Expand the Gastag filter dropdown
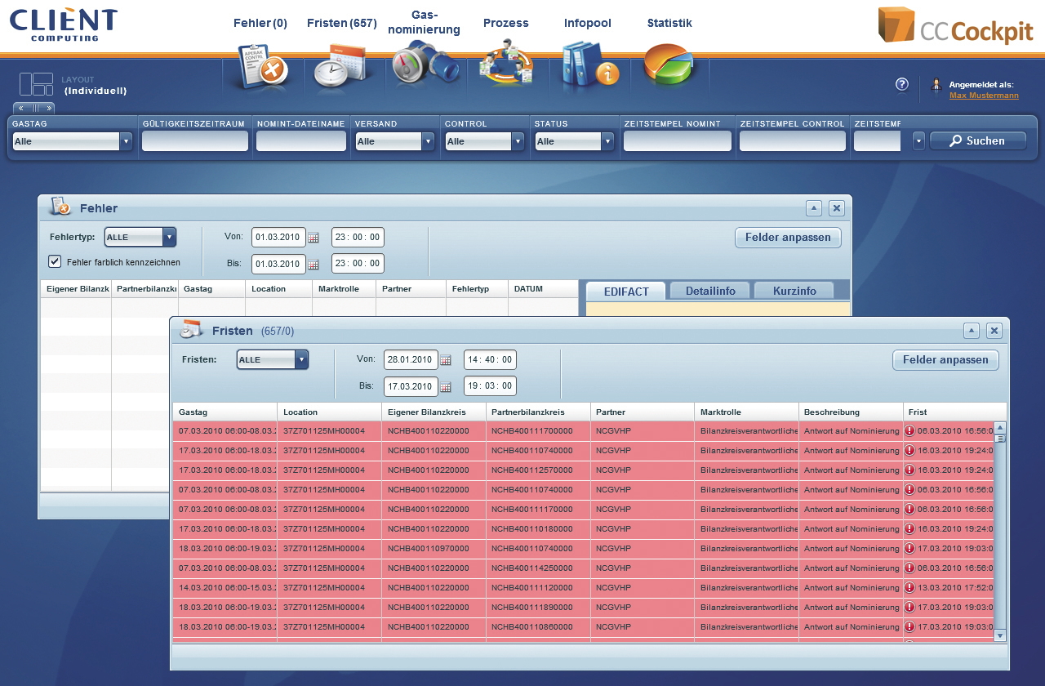 point(126,141)
